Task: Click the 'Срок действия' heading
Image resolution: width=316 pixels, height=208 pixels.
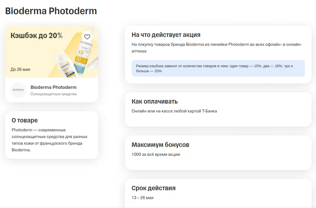Action: click(x=154, y=188)
